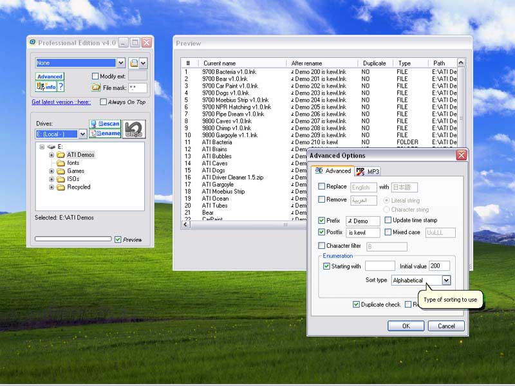Uncheck the Prefix checkbox
Viewport: 515px width, 386px height.
(321, 221)
